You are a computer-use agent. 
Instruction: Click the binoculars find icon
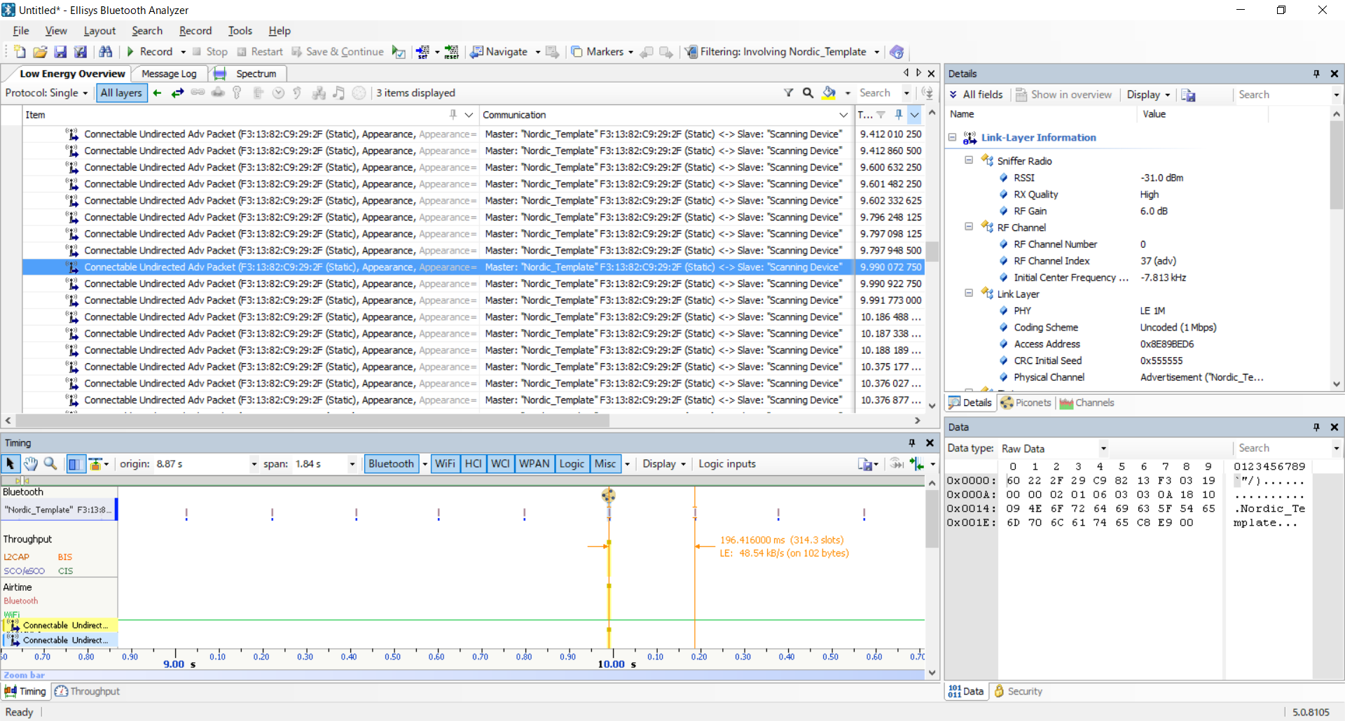(x=106, y=52)
